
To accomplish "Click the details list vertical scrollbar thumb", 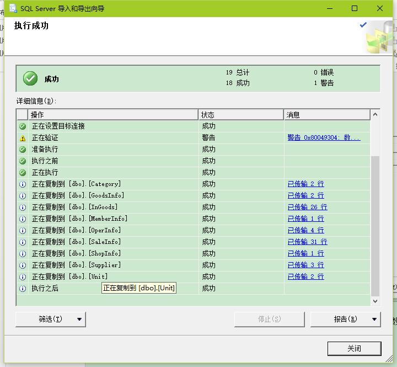I will [x=375, y=226].
